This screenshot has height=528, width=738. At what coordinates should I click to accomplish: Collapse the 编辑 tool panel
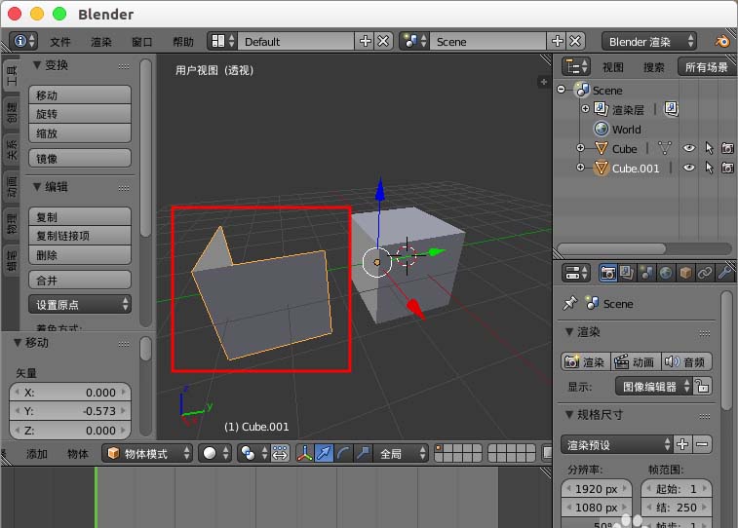(x=37, y=187)
